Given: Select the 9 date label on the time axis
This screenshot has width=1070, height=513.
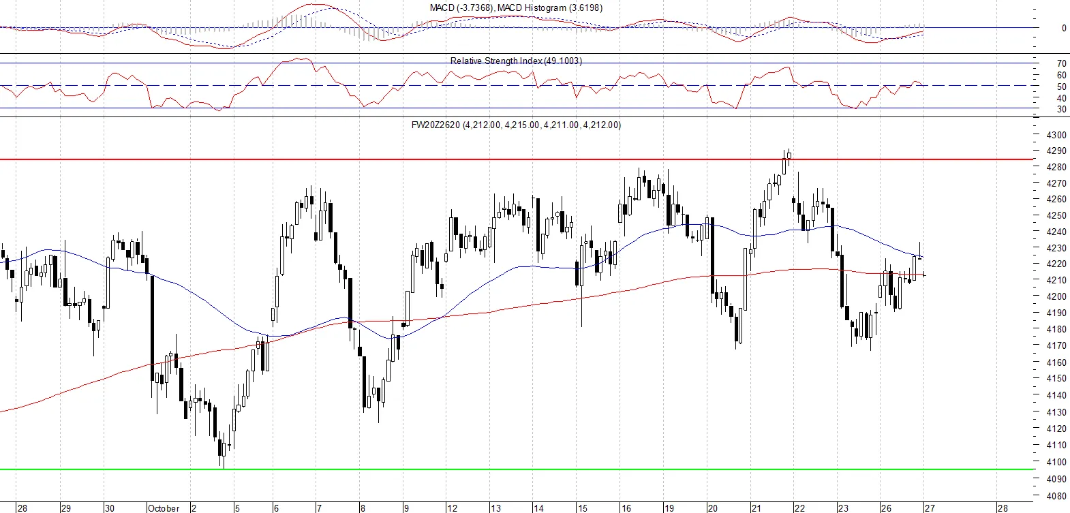Looking at the screenshot, I should click(x=406, y=508).
